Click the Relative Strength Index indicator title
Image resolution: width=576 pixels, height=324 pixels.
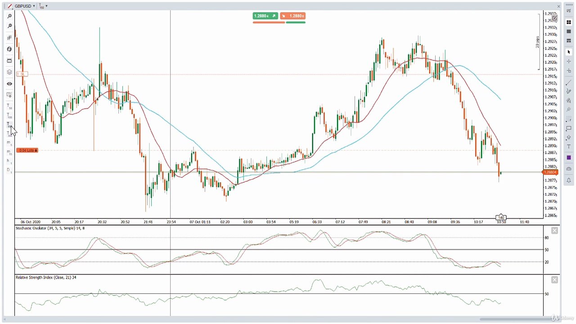[x=46, y=278]
